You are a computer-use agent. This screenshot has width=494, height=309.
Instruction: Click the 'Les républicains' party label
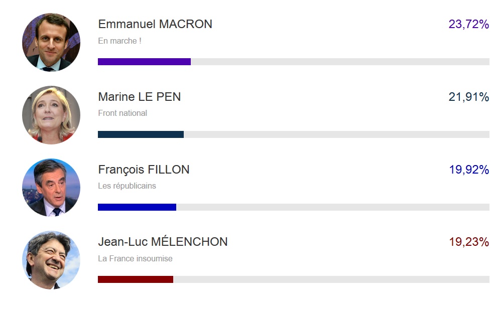(127, 186)
